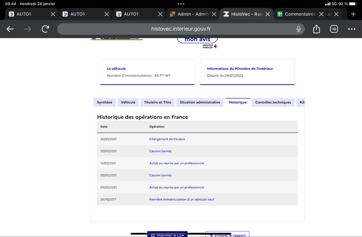Click the 'Opération' column header
362x237 pixels.
point(157,127)
